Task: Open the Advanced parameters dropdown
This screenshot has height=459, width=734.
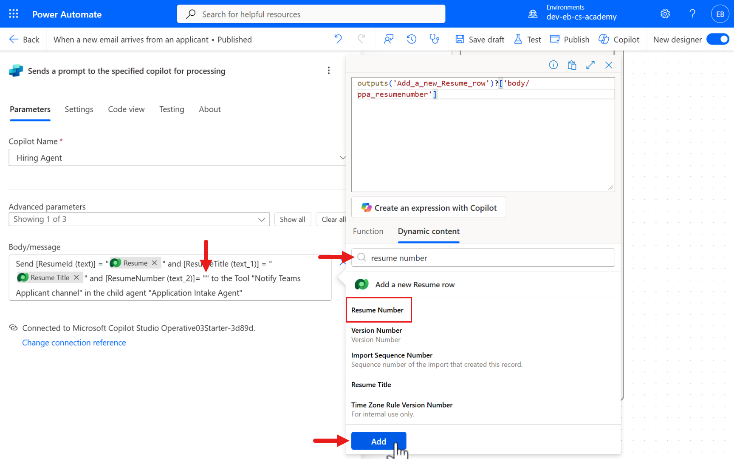Action: pos(139,219)
